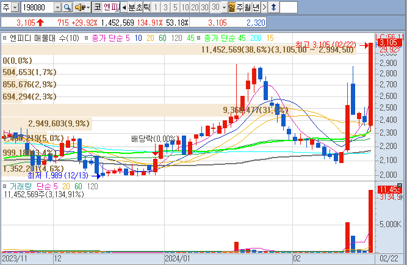The width and height of the screenshot is (407, 265).
Task: Click the stock code field 198080
Action: (37, 7)
